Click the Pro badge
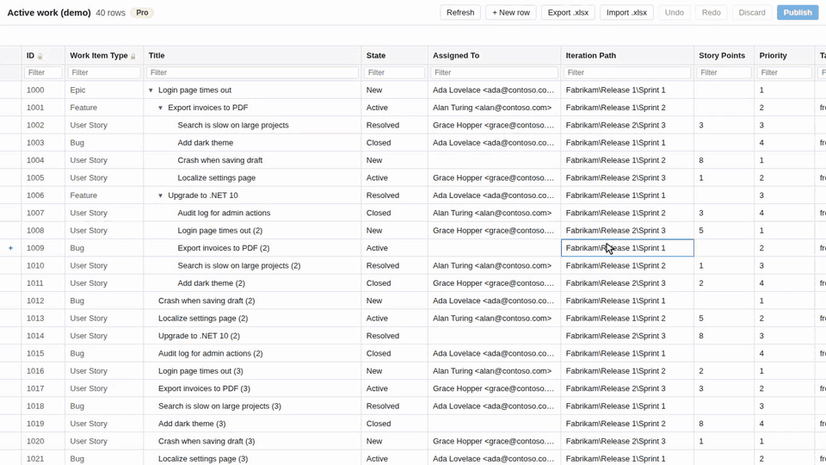This screenshot has width=826, height=465. pos(142,12)
